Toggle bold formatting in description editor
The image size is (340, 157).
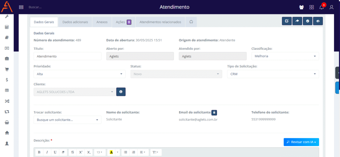click(x=39, y=152)
